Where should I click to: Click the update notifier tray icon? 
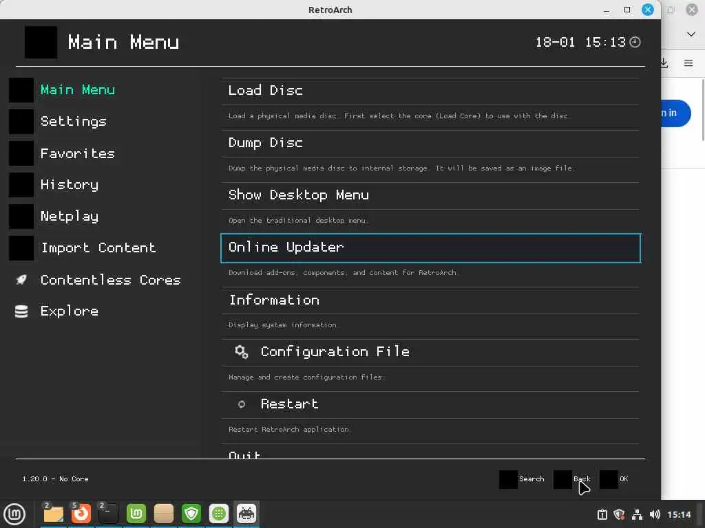tap(602, 514)
